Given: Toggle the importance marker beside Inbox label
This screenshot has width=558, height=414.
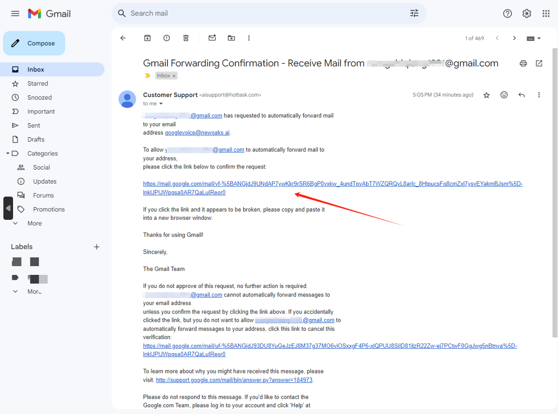Looking at the screenshot, I should pyautogui.click(x=147, y=76).
